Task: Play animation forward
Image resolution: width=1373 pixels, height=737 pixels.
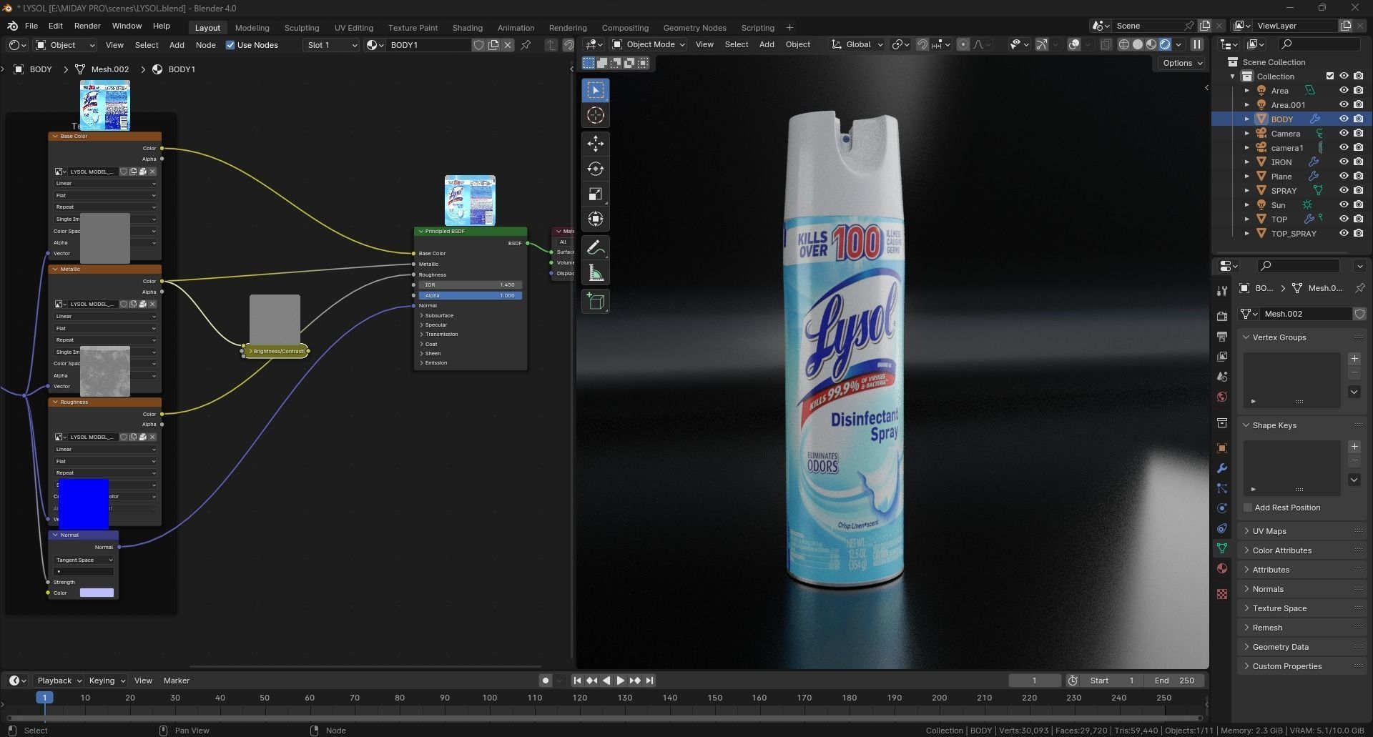Action: tap(620, 681)
